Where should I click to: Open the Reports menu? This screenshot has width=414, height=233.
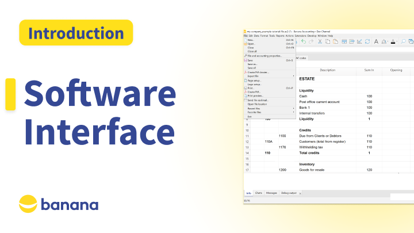point(280,36)
